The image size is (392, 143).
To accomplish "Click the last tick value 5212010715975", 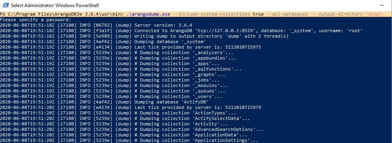I will pos(243,47).
